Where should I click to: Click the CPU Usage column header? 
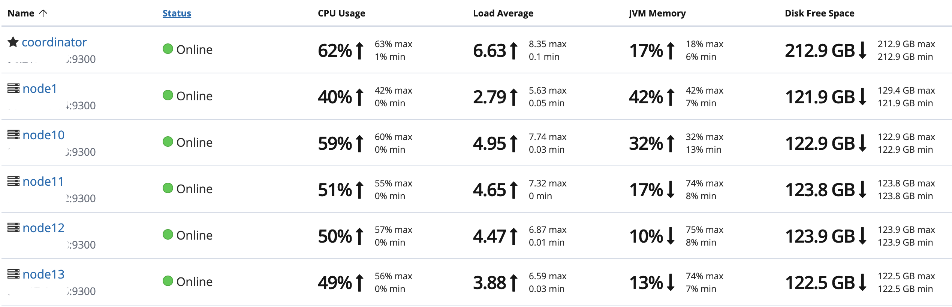(x=341, y=13)
